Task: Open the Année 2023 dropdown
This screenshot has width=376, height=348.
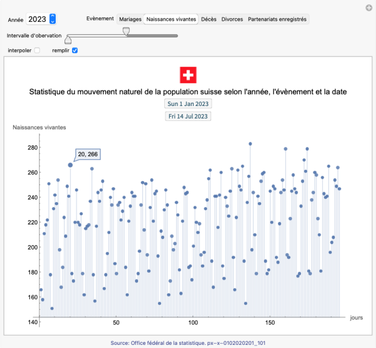Action: pyautogui.click(x=53, y=19)
